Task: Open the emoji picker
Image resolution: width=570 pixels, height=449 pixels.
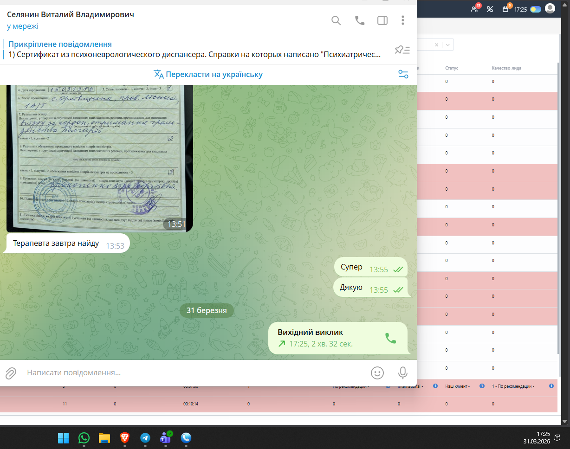Action: [377, 372]
